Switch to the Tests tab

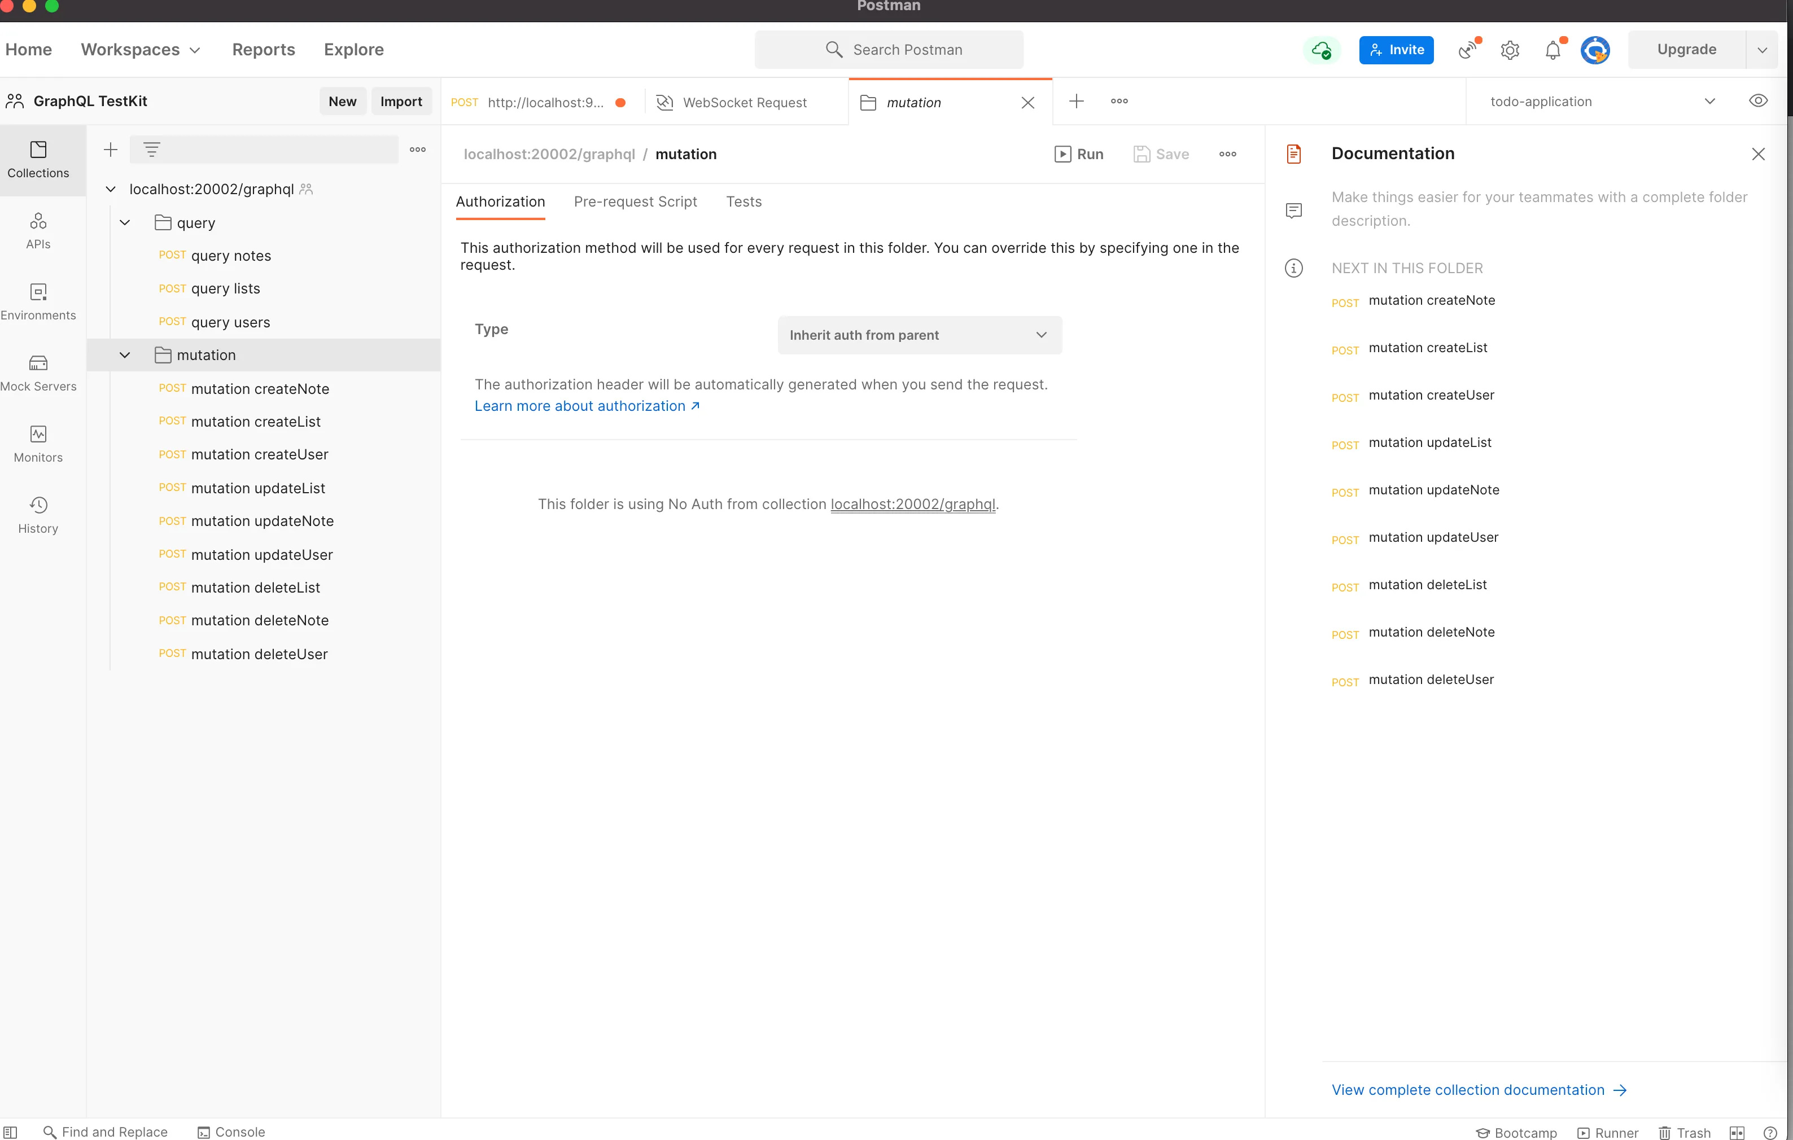744,201
